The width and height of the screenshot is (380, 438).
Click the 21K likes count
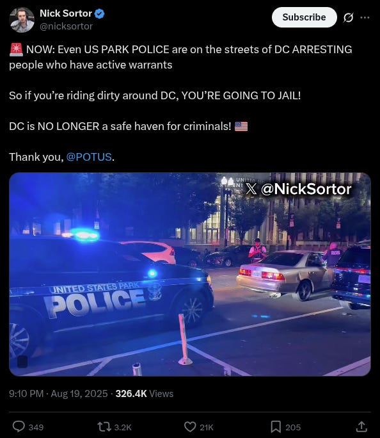click(207, 427)
